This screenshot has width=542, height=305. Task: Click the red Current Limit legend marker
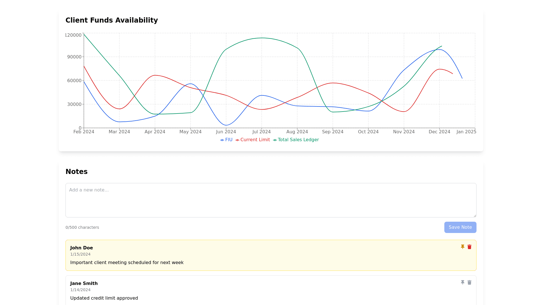coord(237,140)
